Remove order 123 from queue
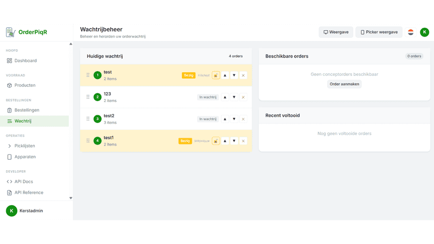The image size is (434, 244). pos(243,97)
